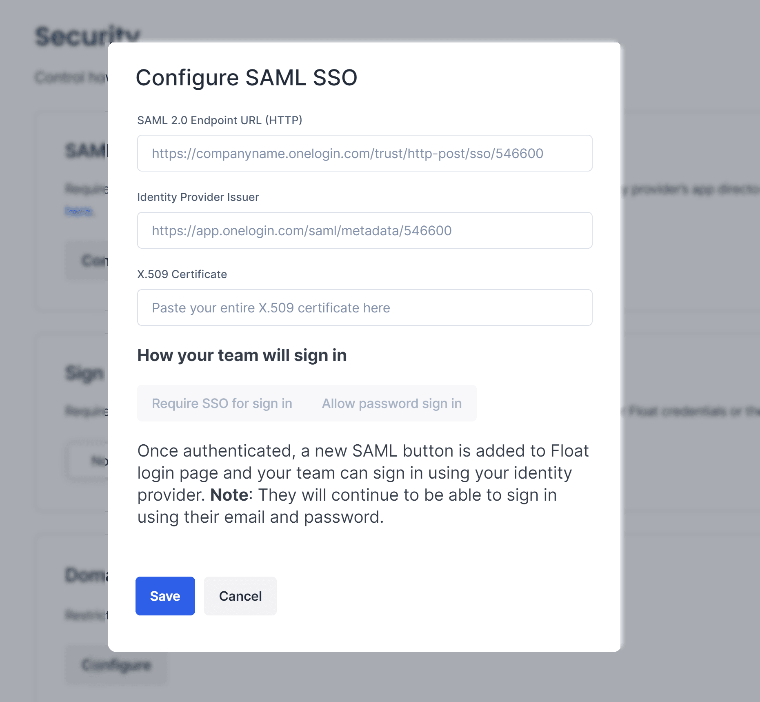Click the SAML 2.0 Endpoint URL (HTTP) label
The image size is (760, 702).
tap(220, 120)
